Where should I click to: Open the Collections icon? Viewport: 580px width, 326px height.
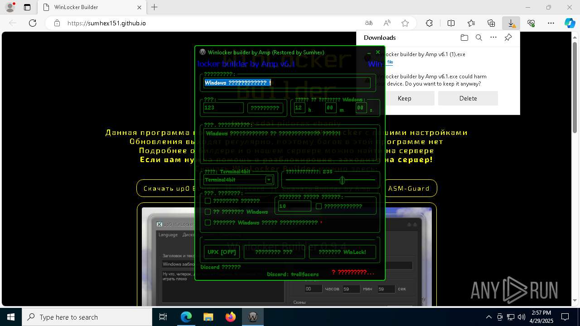click(491, 23)
